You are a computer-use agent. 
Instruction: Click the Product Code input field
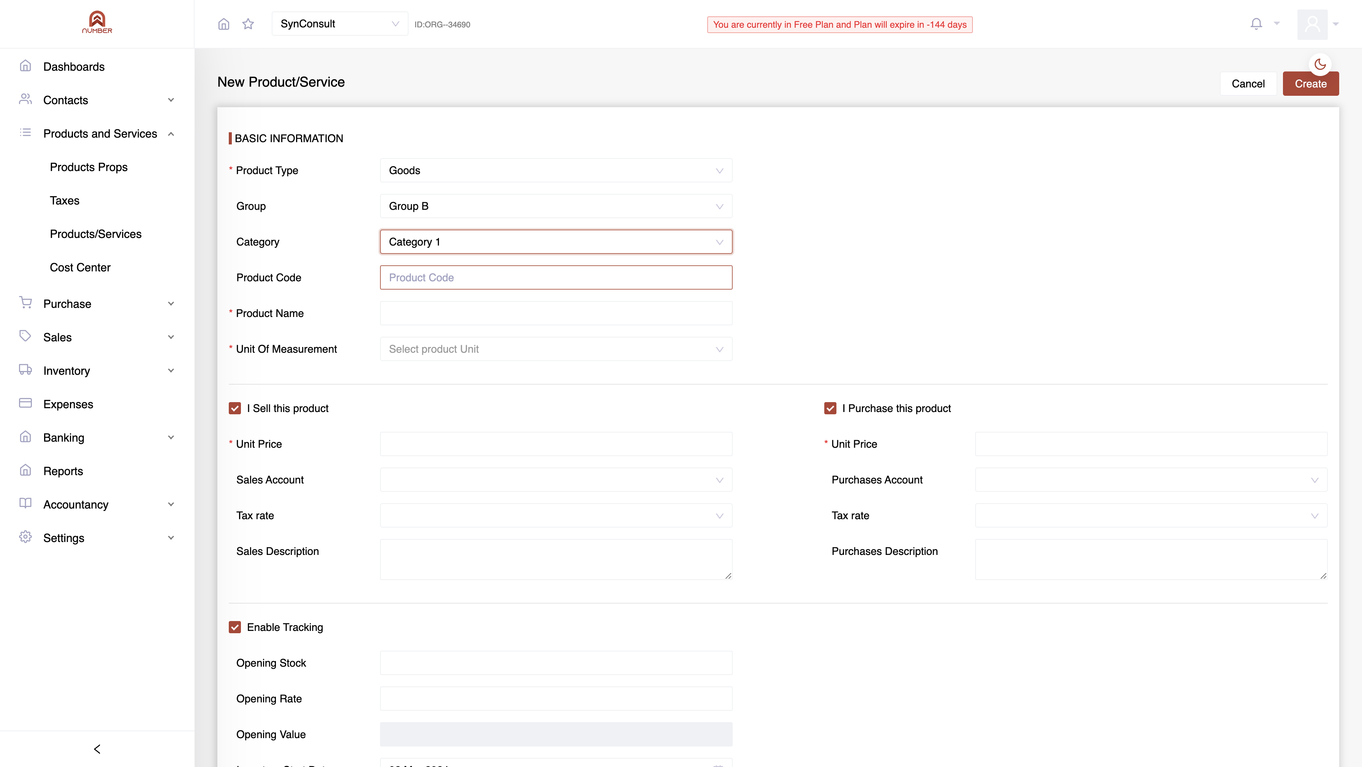click(556, 278)
